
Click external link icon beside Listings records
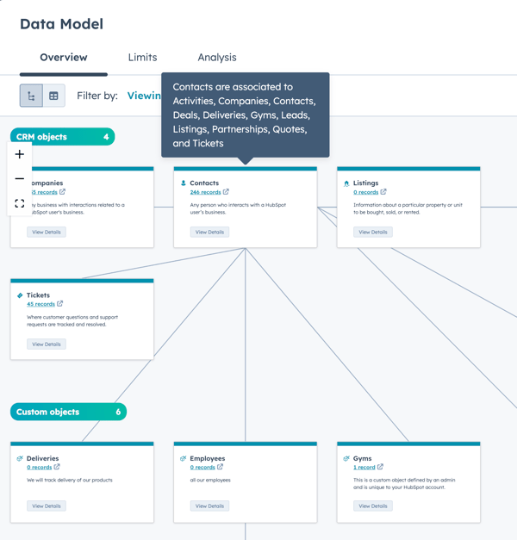[383, 191]
